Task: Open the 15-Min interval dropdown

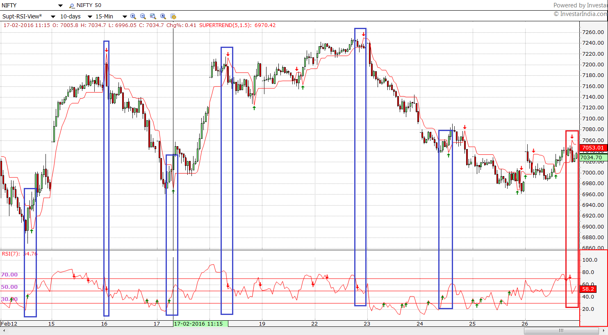Action: click(125, 17)
